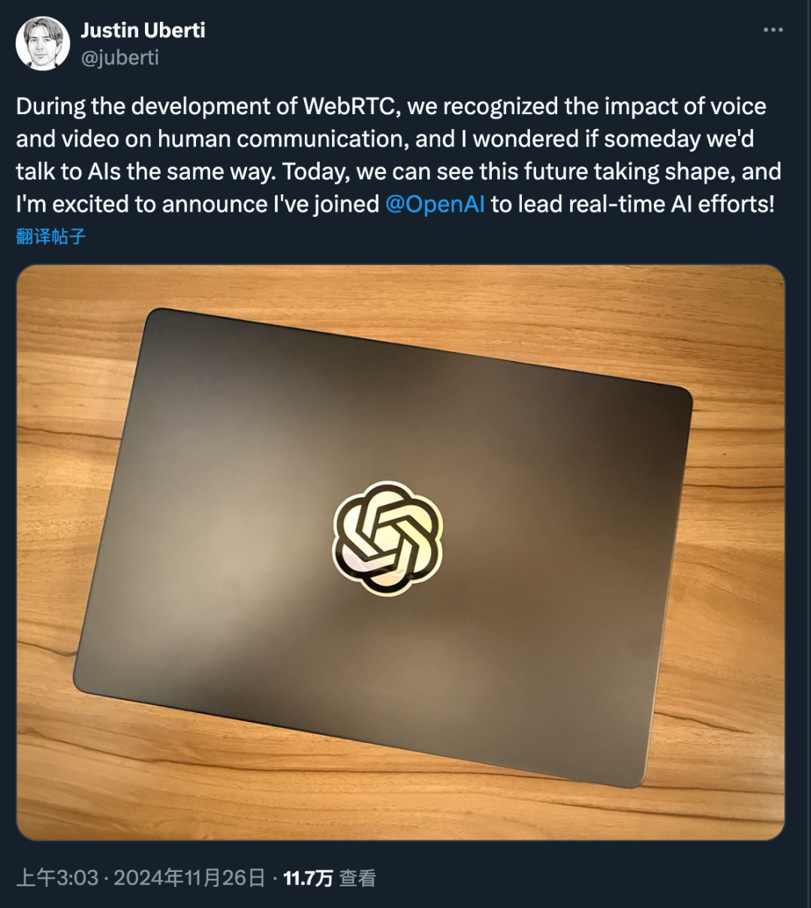Open the 11.7万 view count
Viewport: 811px width, 908px height.
308,878
